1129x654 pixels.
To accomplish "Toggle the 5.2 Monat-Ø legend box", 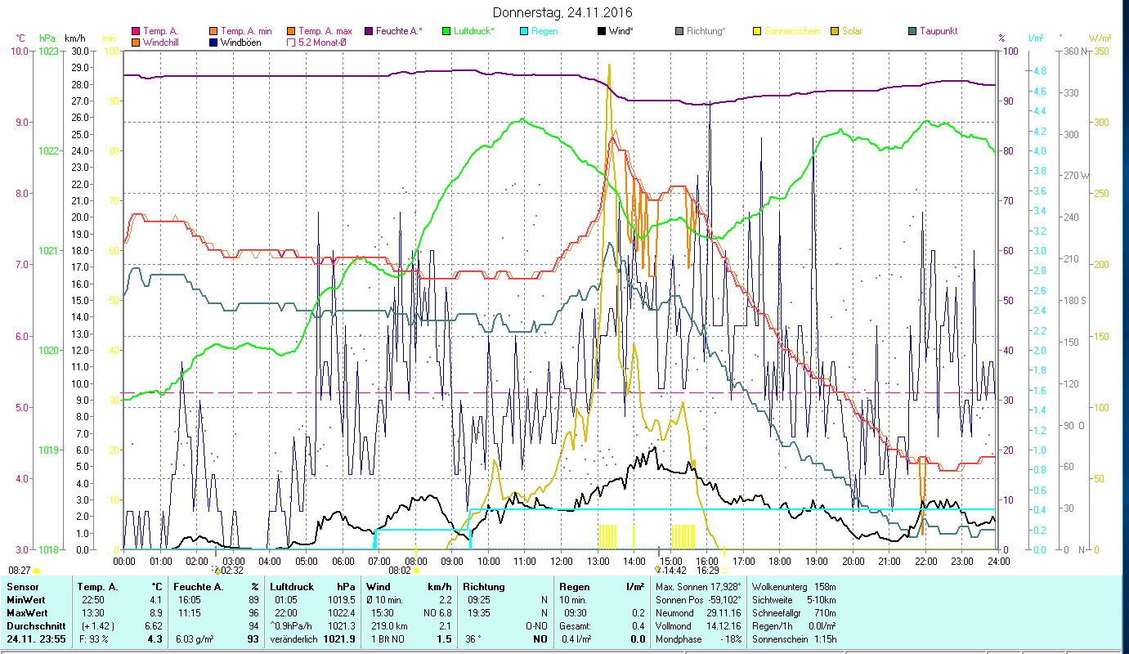I will tap(291, 43).
